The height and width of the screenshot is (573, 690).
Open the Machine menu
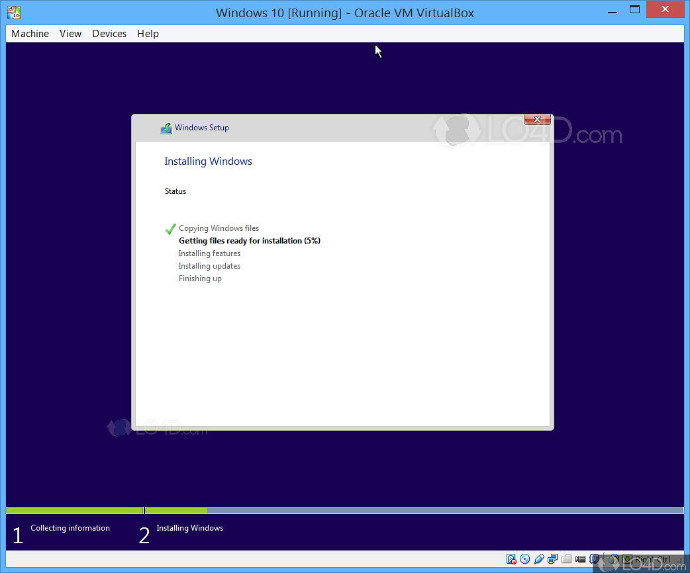tap(30, 34)
